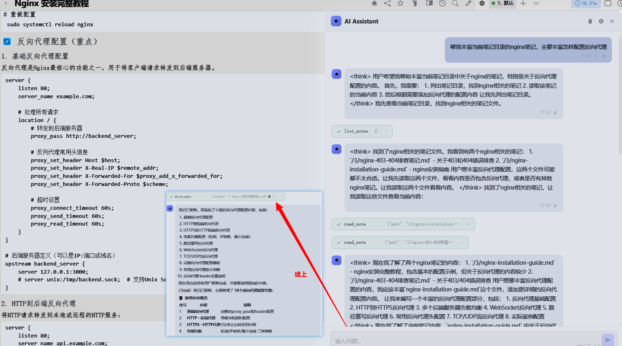This screenshot has height=346, width=622.
Task: Click the 3h 57m timer button
Action: click(586, 3)
